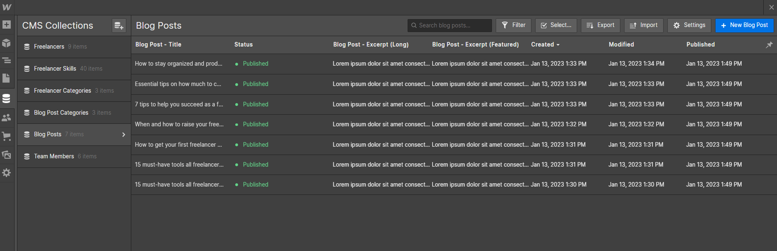Image resolution: width=777 pixels, height=251 pixels.
Task: Sort by Blog Post - Title column
Action: 158,44
